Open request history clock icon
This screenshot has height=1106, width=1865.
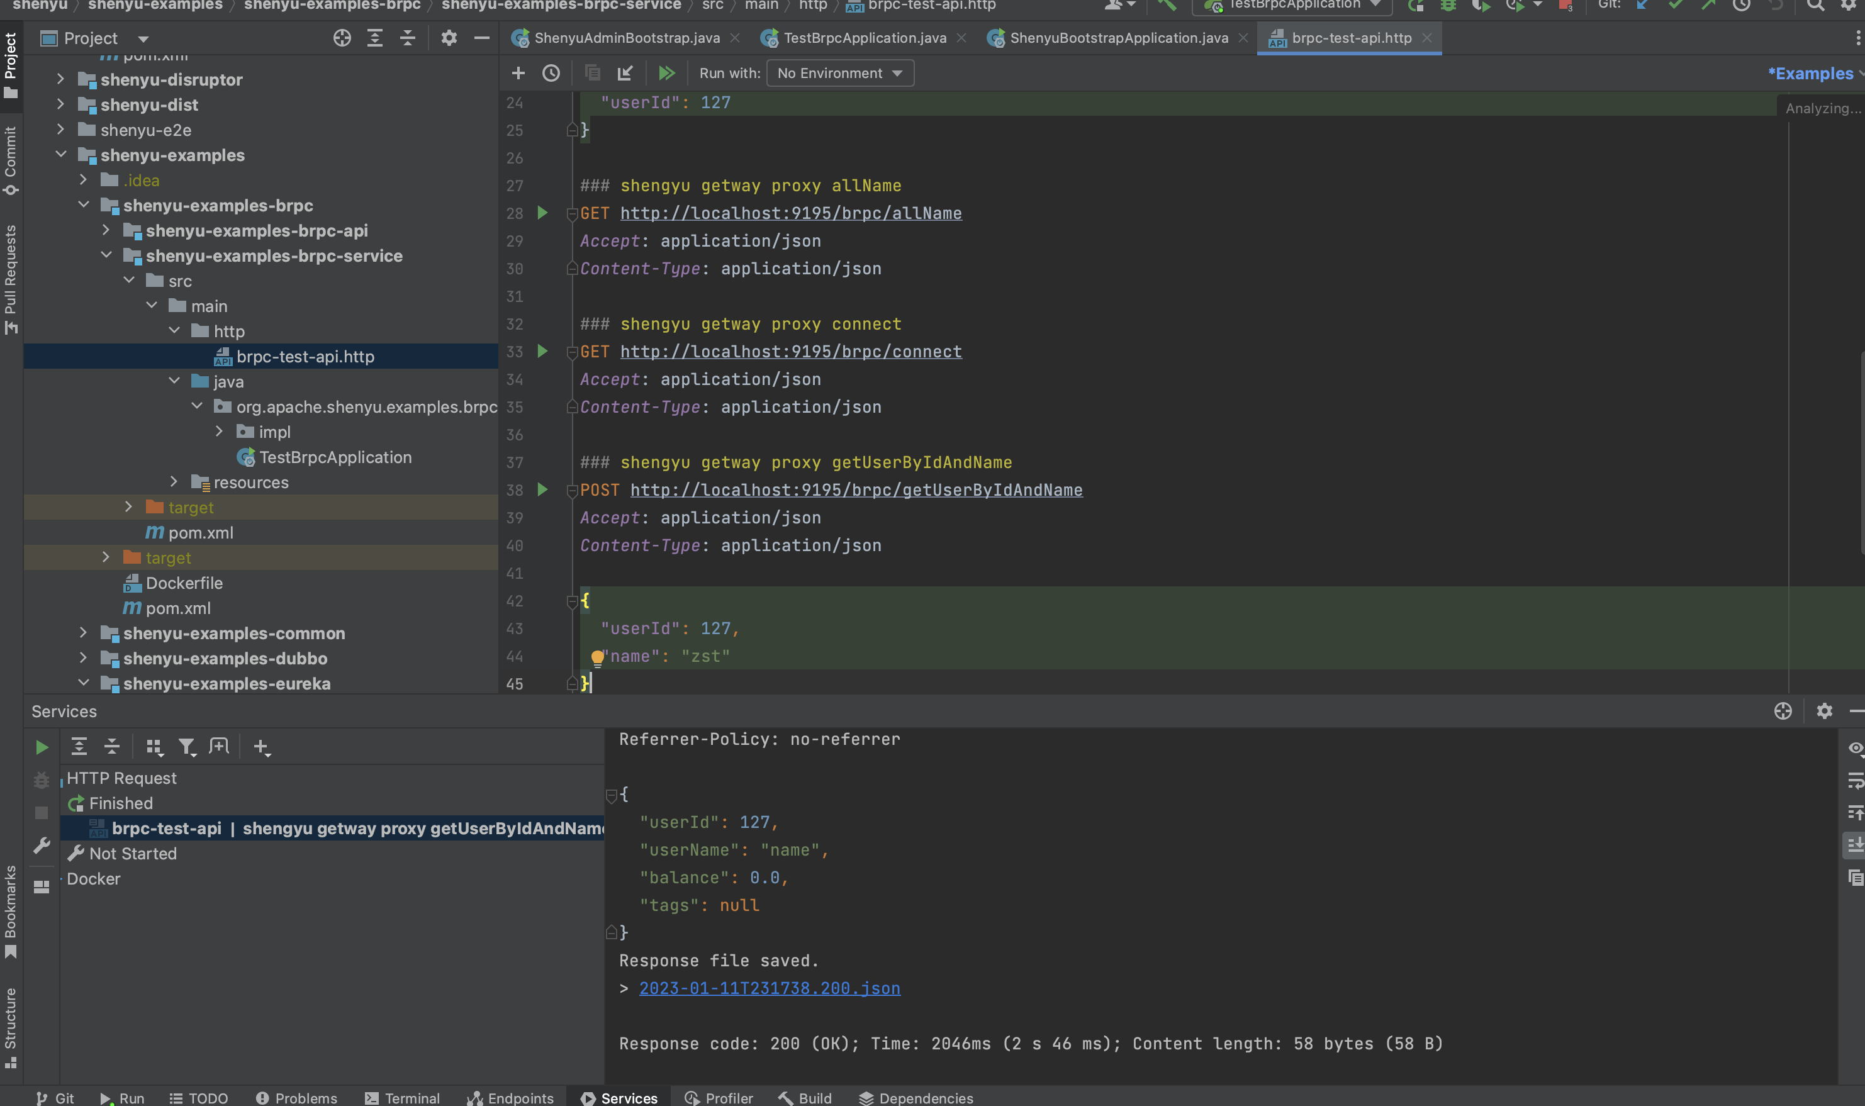click(x=551, y=73)
